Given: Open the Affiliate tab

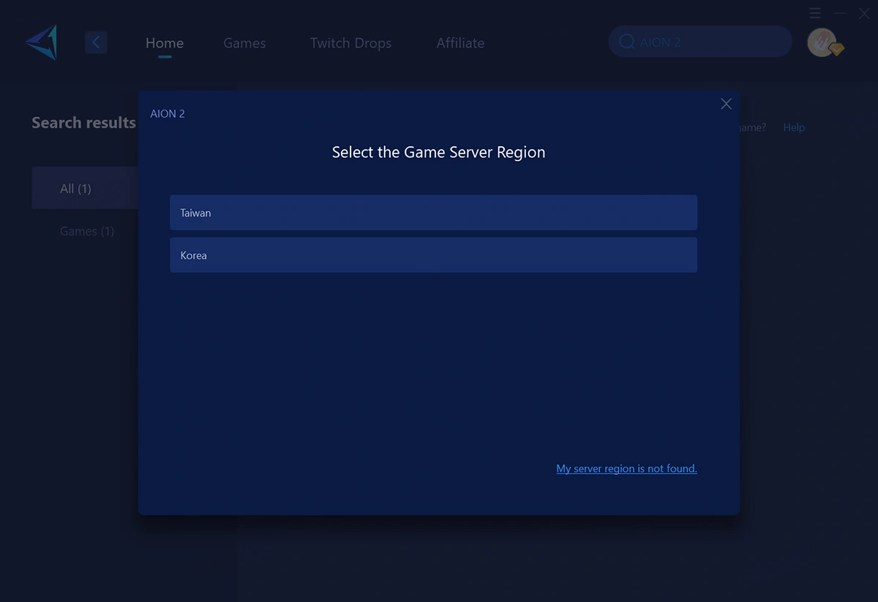Looking at the screenshot, I should point(460,43).
